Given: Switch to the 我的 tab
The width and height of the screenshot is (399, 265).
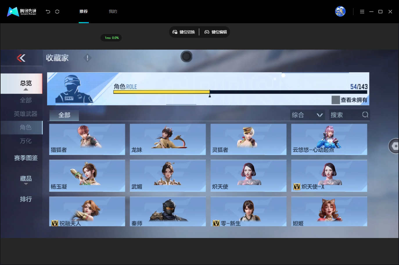Looking at the screenshot, I should (113, 12).
